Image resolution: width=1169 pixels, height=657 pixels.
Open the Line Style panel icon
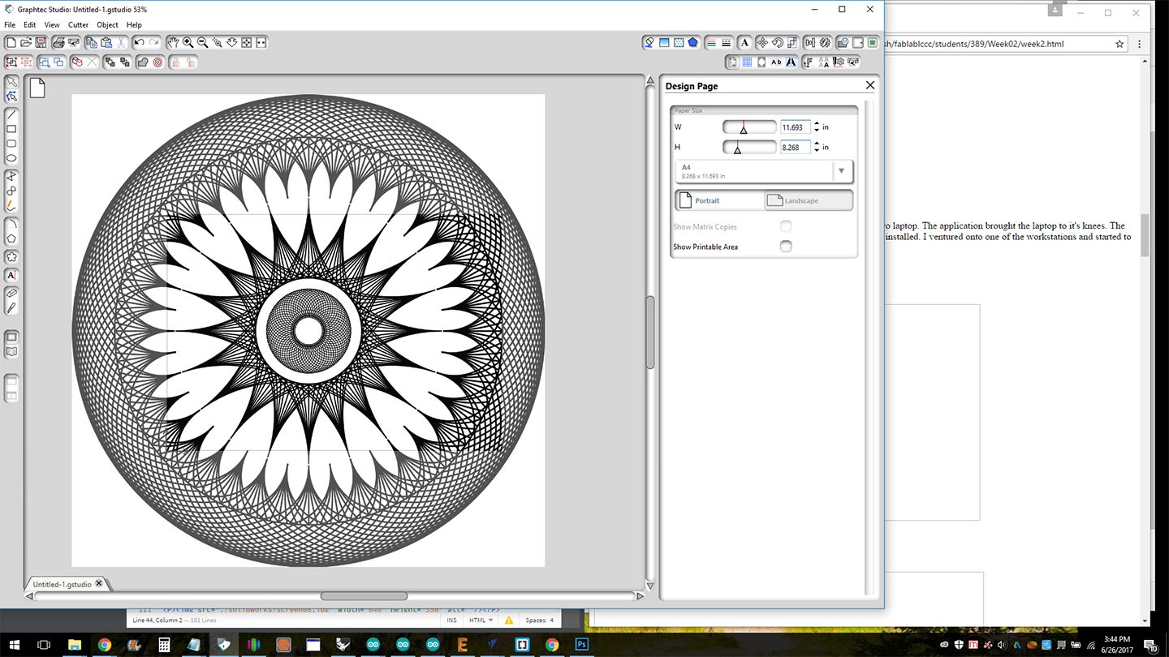click(x=726, y=42)
